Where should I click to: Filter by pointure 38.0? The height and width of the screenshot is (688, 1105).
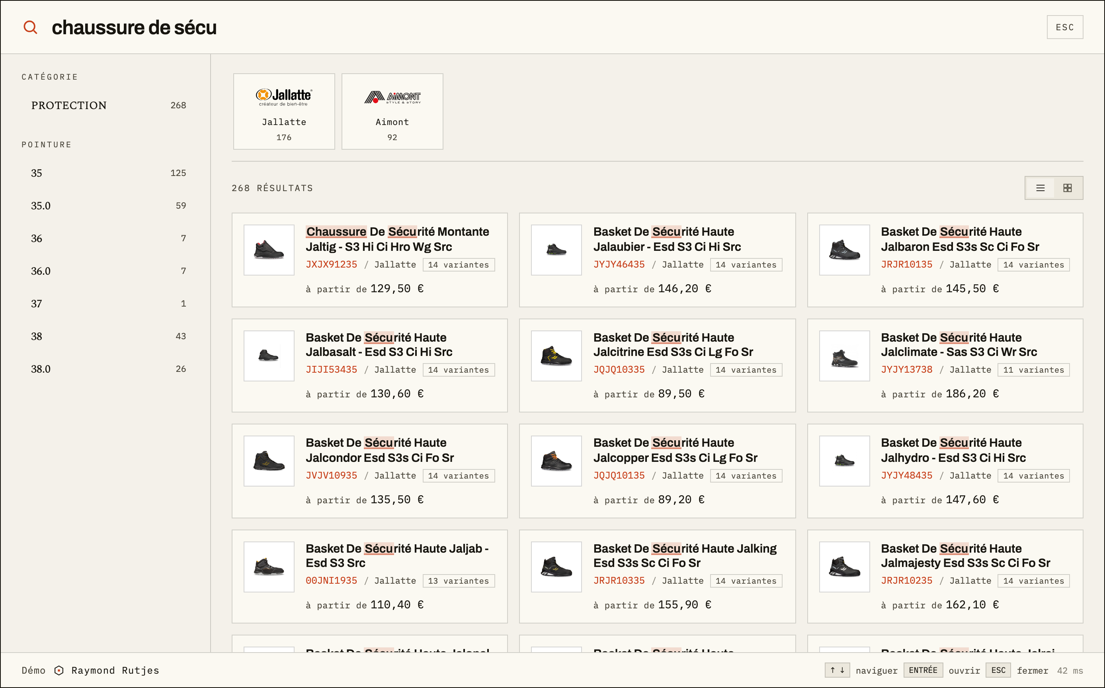[x=108, y=369]
